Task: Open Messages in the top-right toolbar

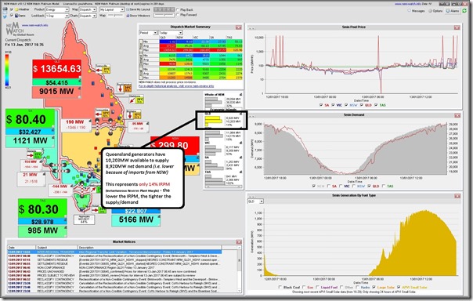Action: [x=416, y=10]
